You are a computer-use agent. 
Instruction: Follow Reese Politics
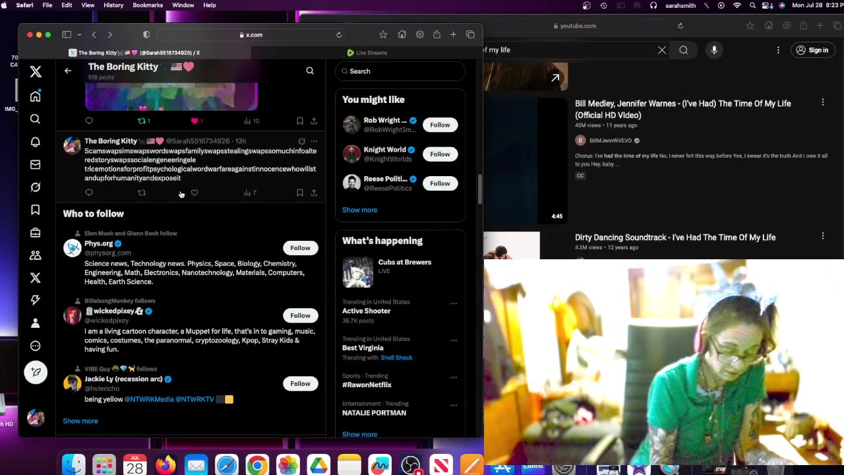tap(440, 183)
